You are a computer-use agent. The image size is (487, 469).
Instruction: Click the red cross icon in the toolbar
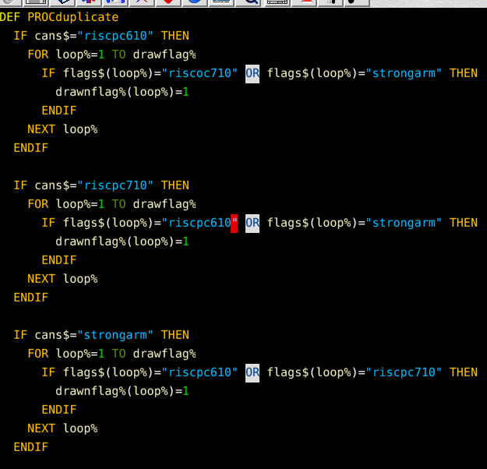[x=141, y=2]
